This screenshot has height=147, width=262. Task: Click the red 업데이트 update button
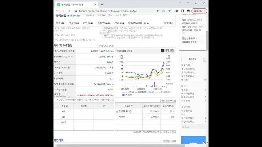click(199, 11)
